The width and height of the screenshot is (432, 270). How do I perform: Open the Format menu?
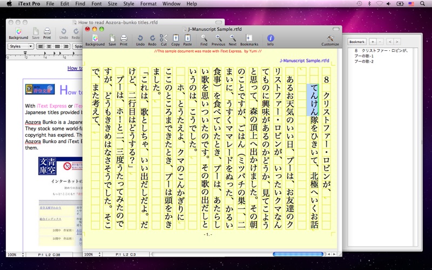coord(148,4)
